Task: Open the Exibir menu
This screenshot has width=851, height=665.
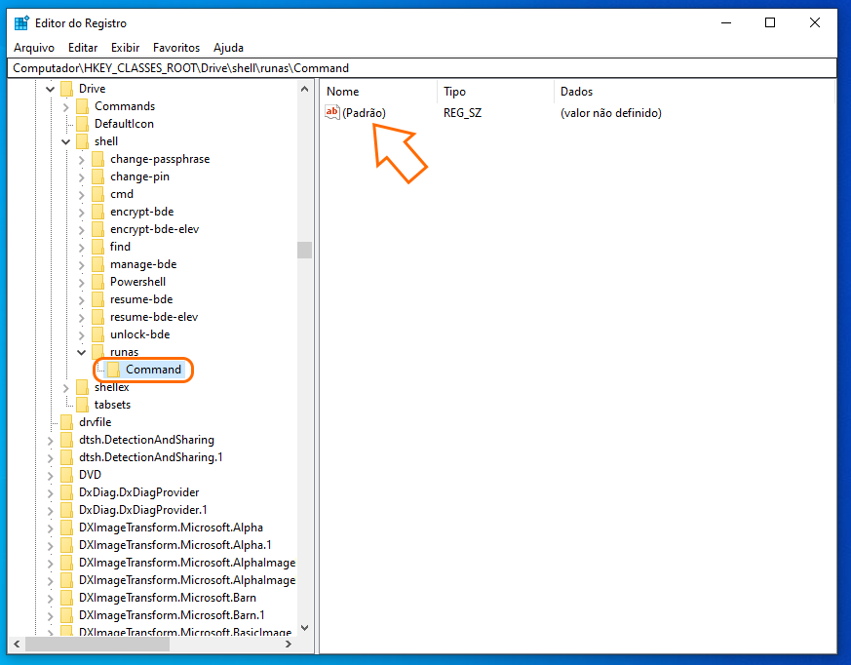Action: (x=125, y=48)
